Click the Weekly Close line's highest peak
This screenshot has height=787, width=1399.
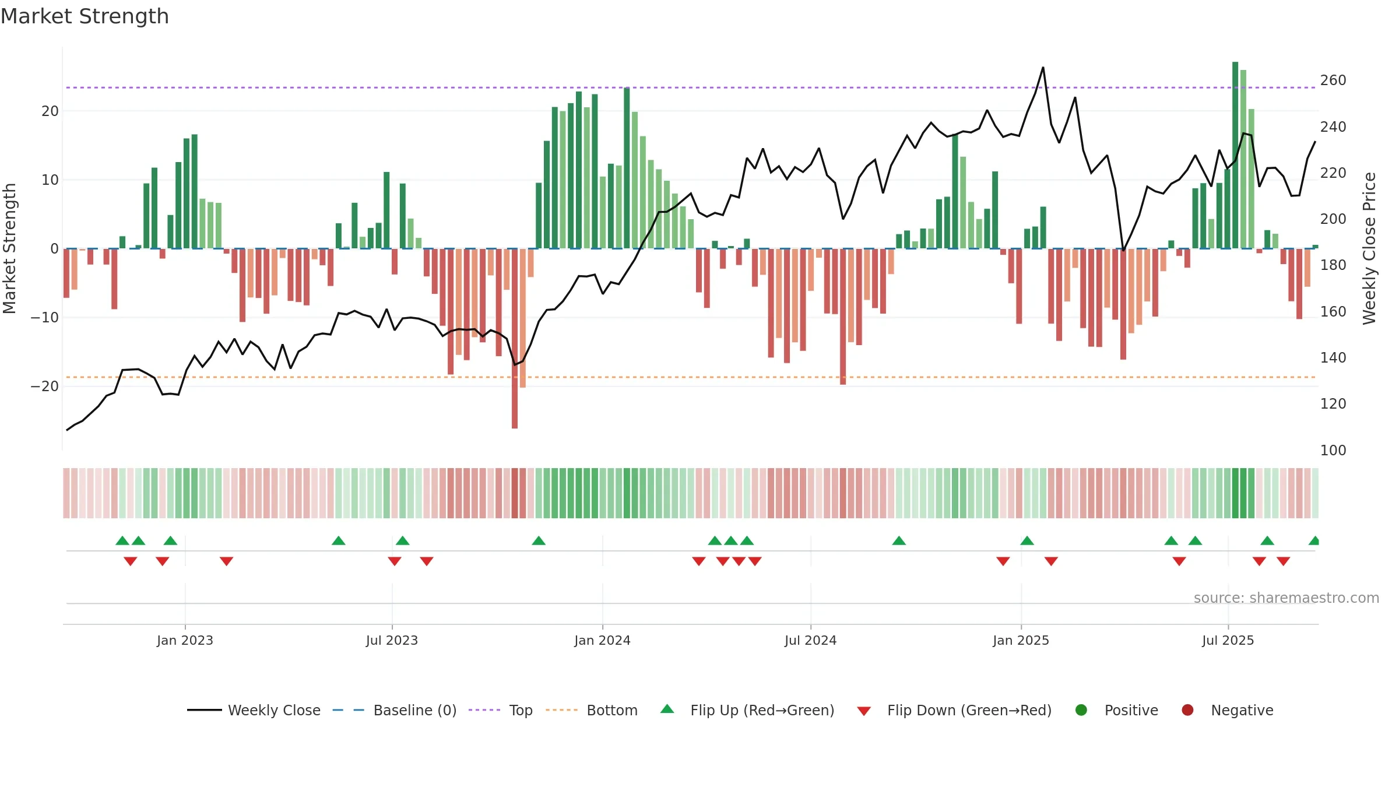[x=1043, y=68]
